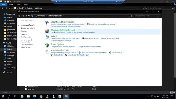The width and height of the screenshot is (176, 99).
Task: Open File Explorer from taskbar
Action: point(28,97)
